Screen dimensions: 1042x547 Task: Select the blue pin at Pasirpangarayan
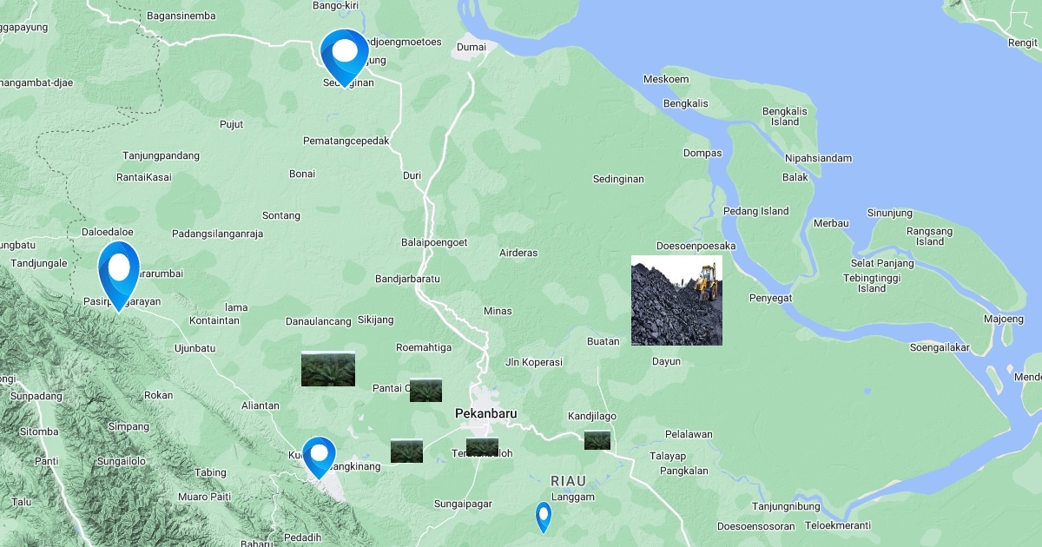coord(118,269)
